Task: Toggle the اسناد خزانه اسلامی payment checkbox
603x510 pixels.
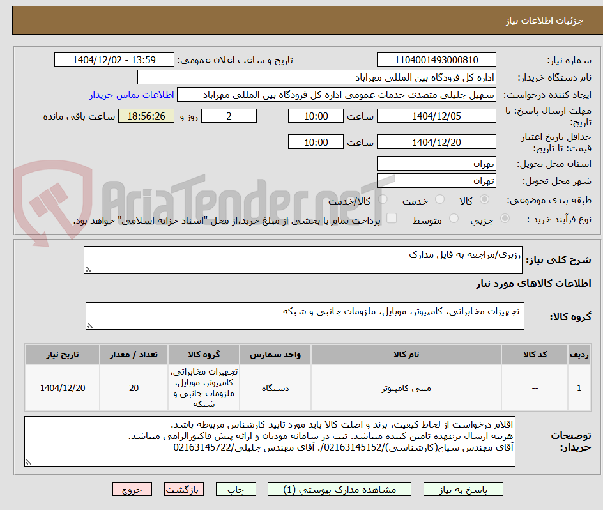Action: [392, 218]
